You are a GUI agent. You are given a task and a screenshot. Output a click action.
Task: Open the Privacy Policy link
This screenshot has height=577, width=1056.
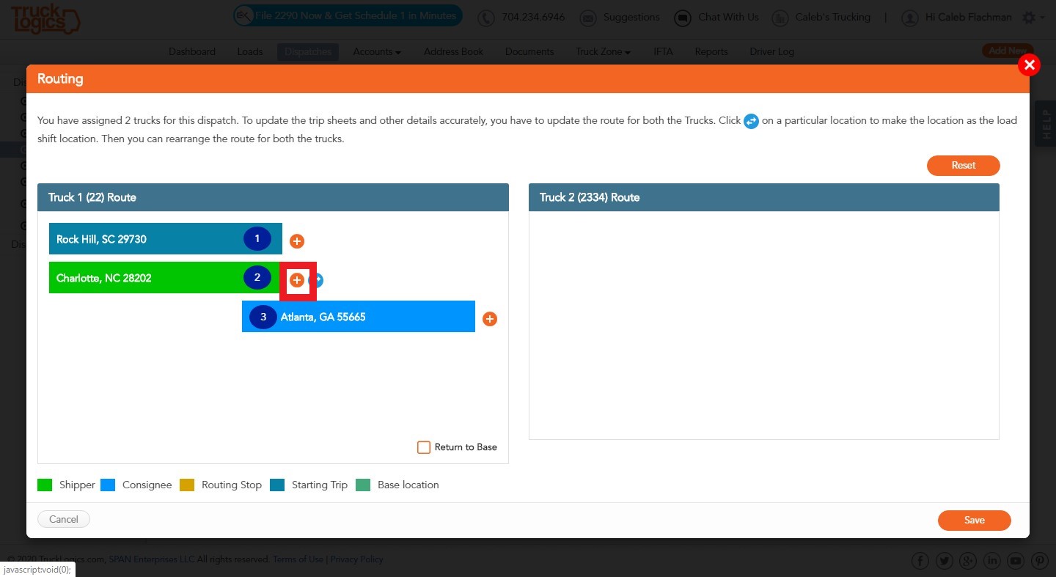click(356, 559)
